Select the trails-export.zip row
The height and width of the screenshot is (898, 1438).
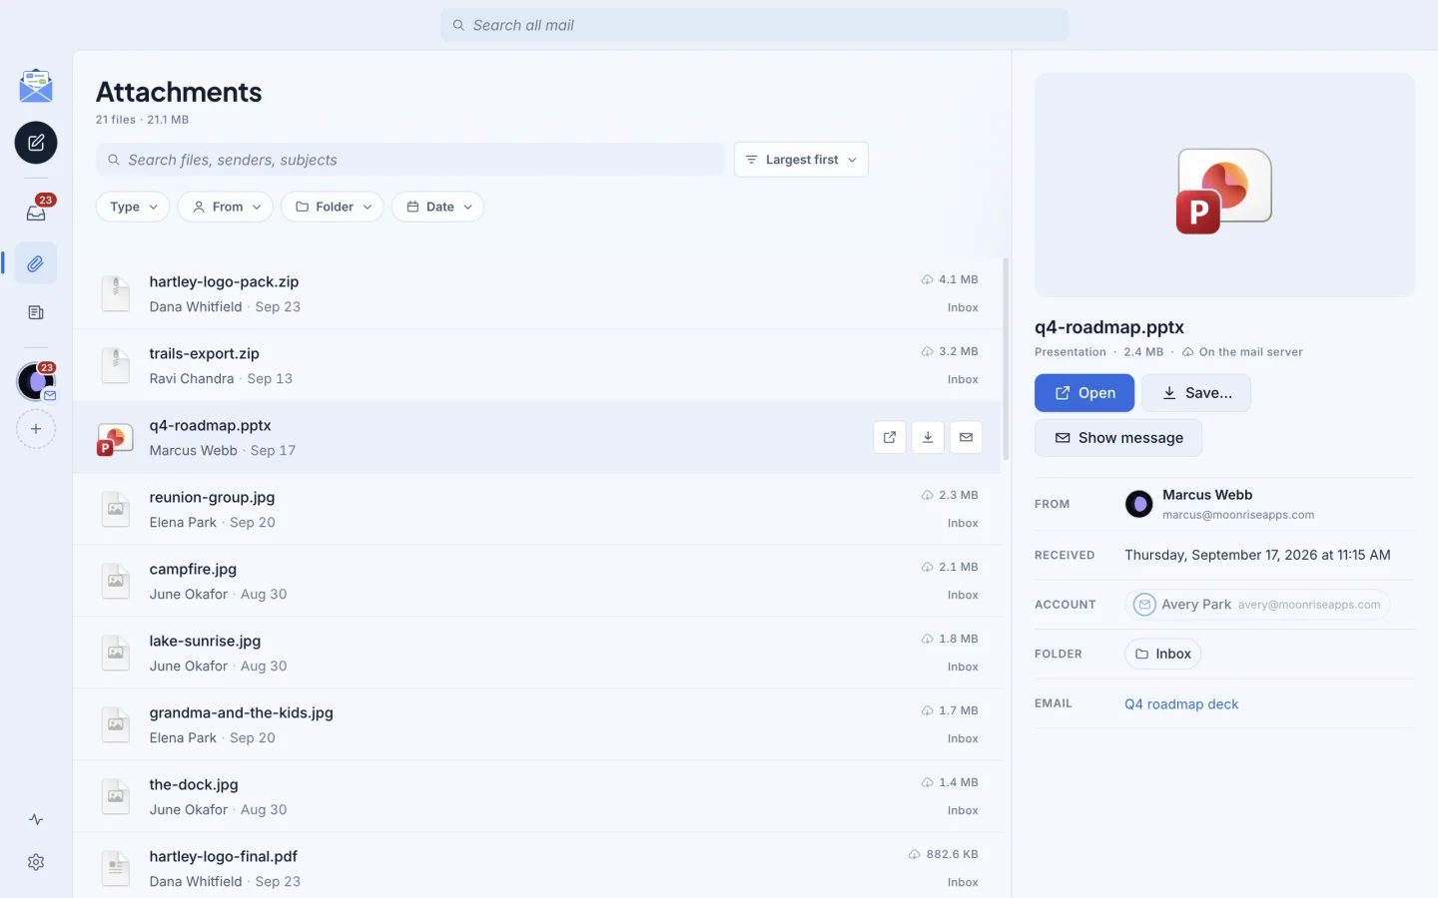point(537,366)
